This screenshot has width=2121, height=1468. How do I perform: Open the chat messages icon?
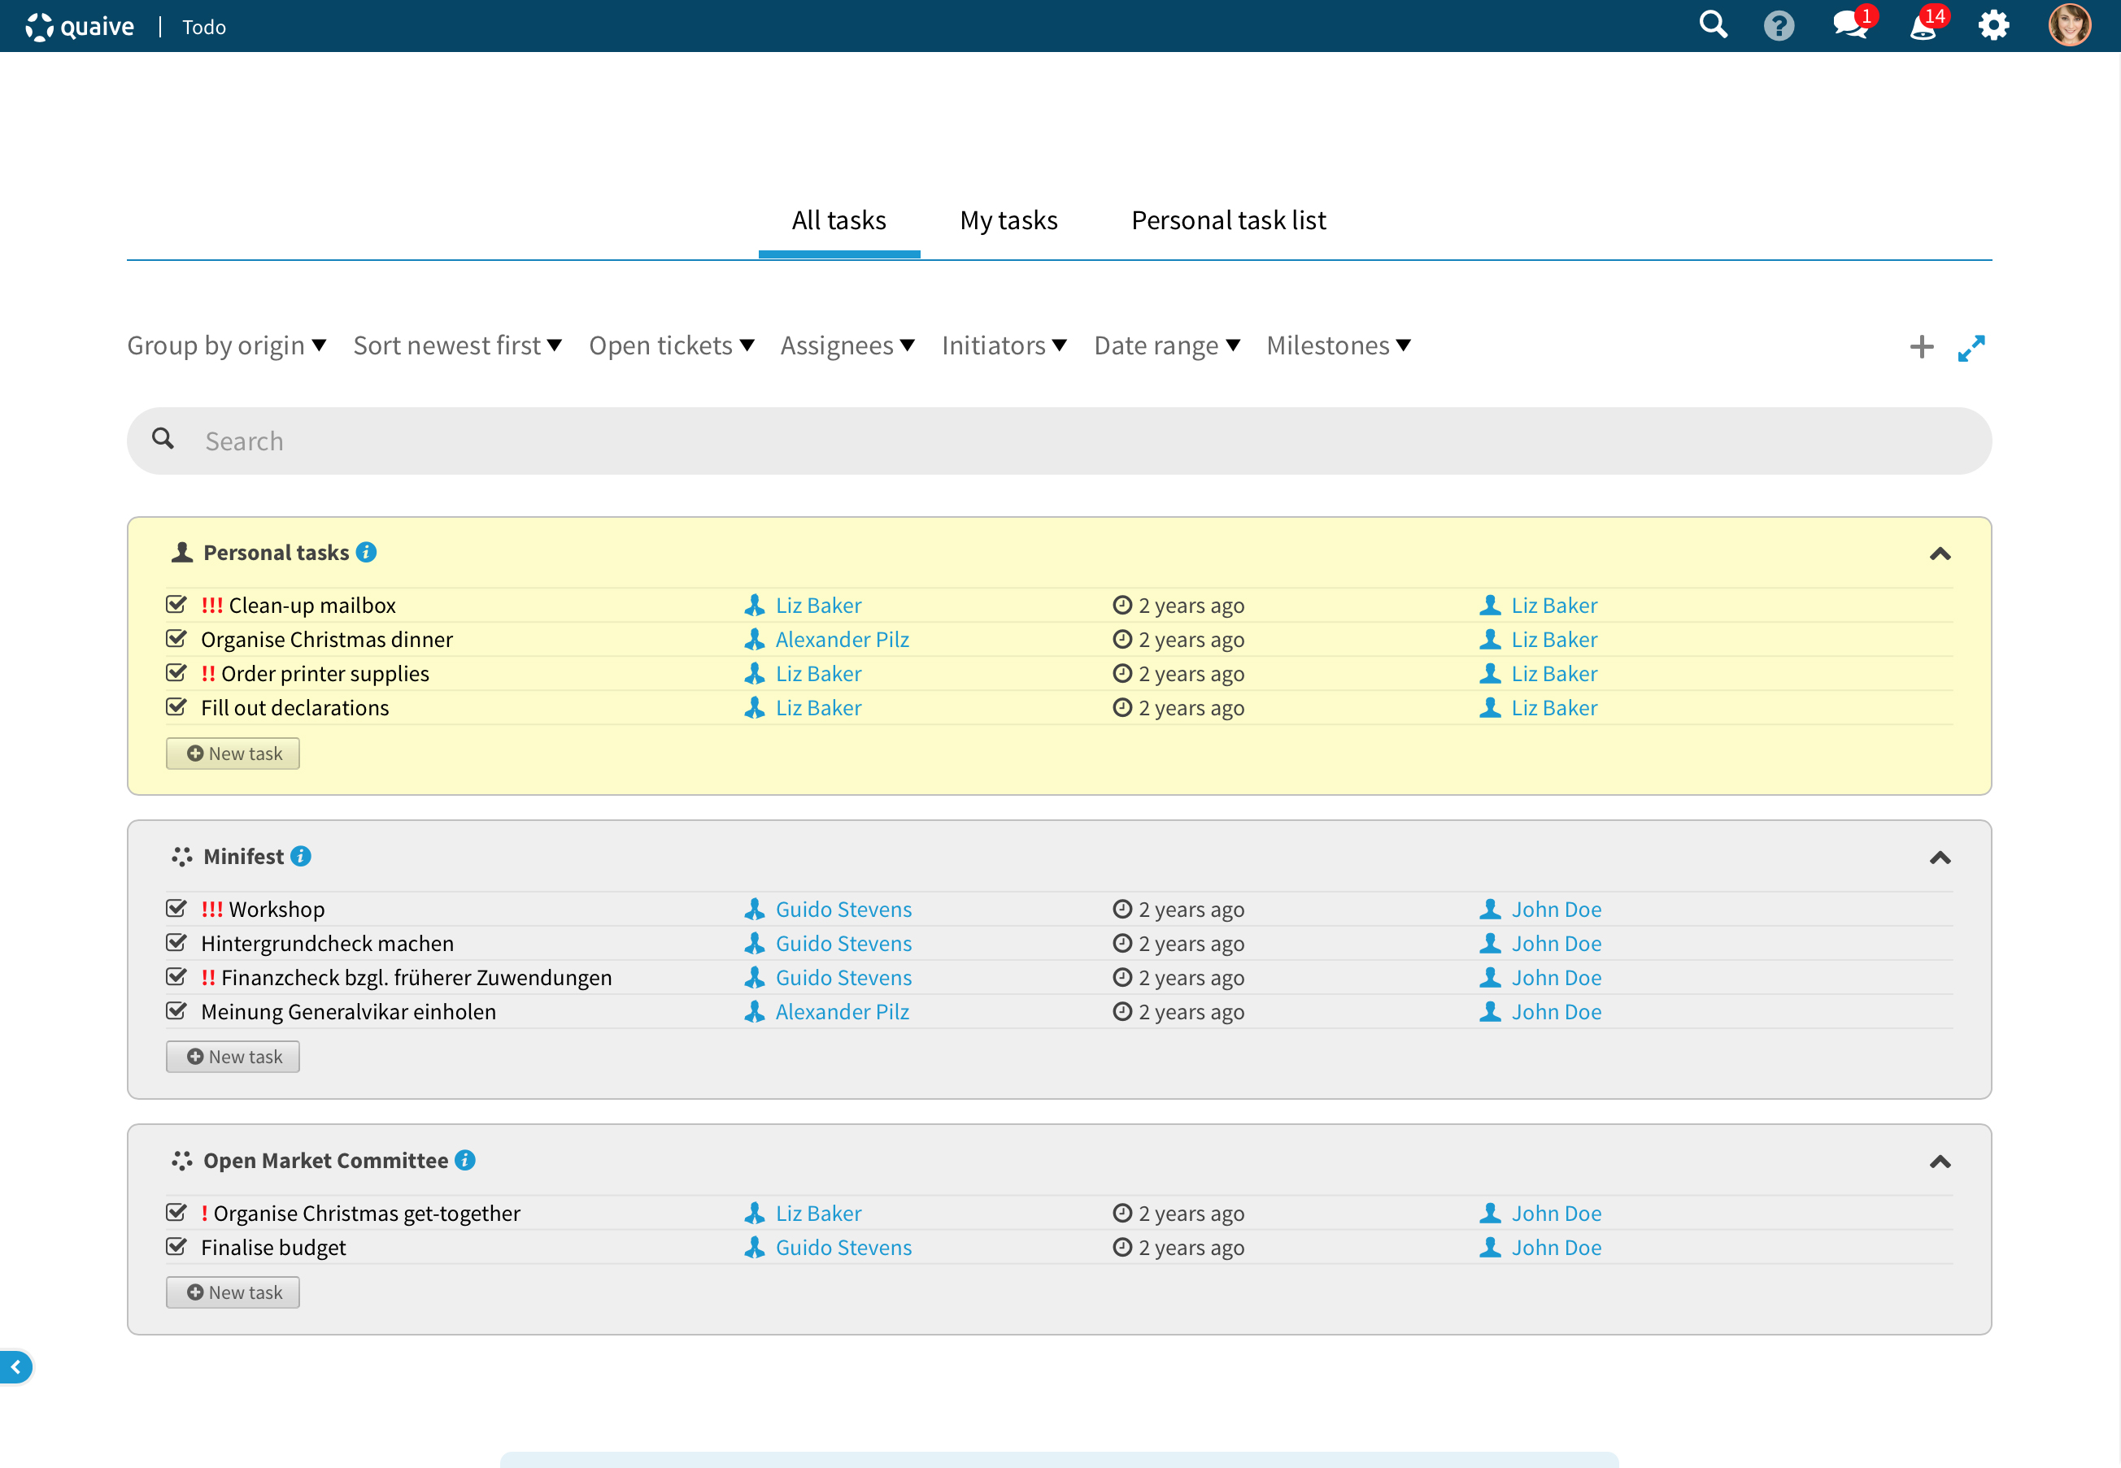click(1849, 25)
